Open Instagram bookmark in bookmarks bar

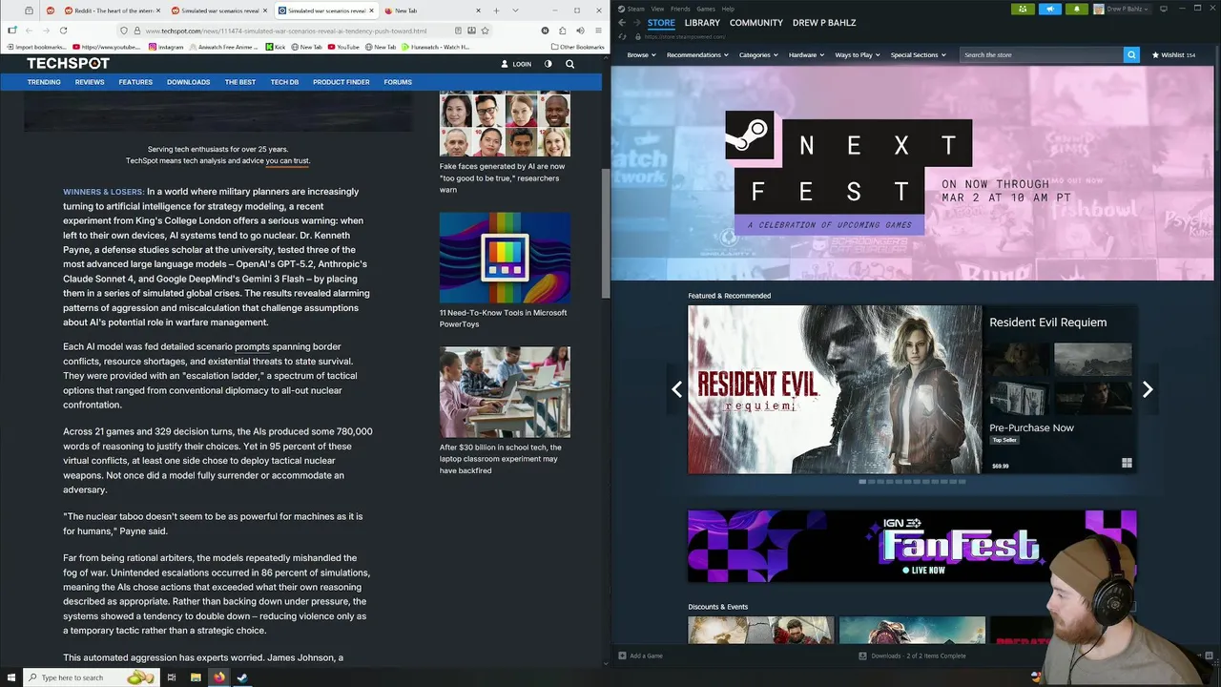(167, 47)
